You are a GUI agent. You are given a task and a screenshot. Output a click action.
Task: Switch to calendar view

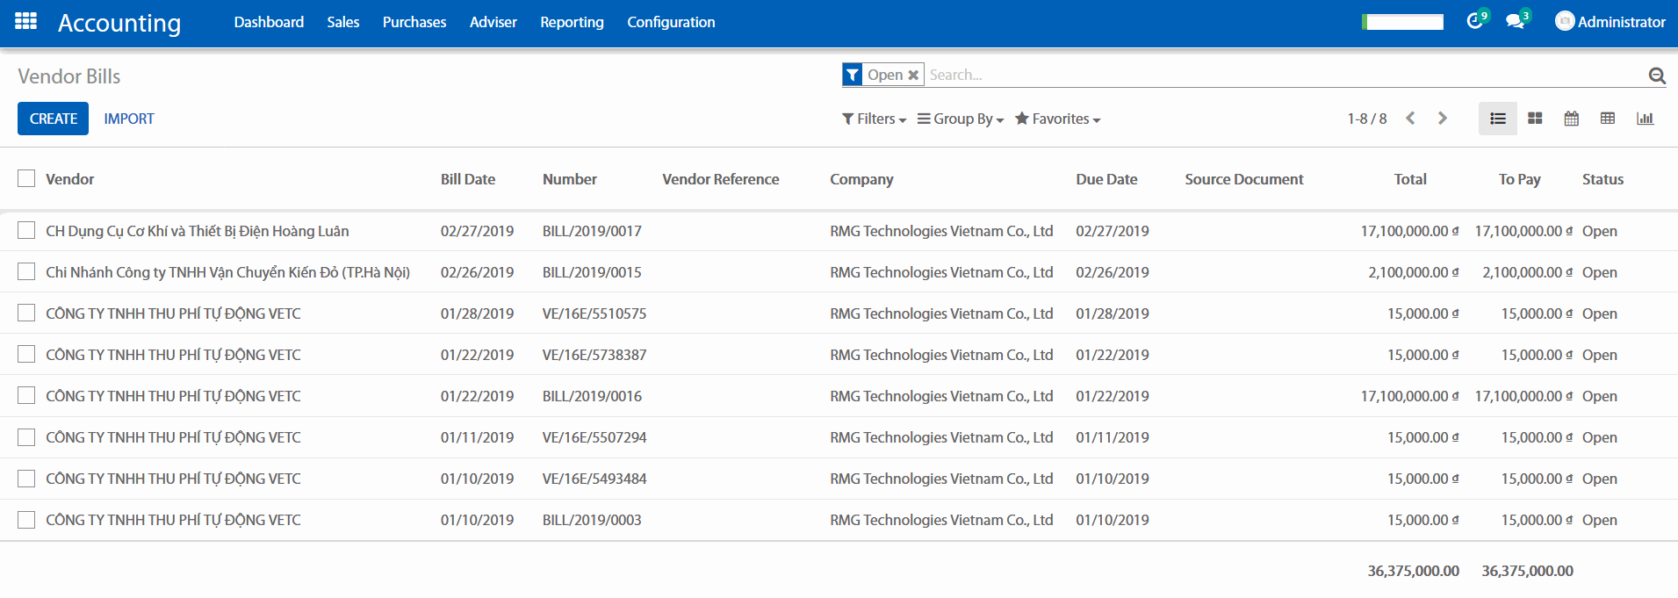coord(1572,119)
